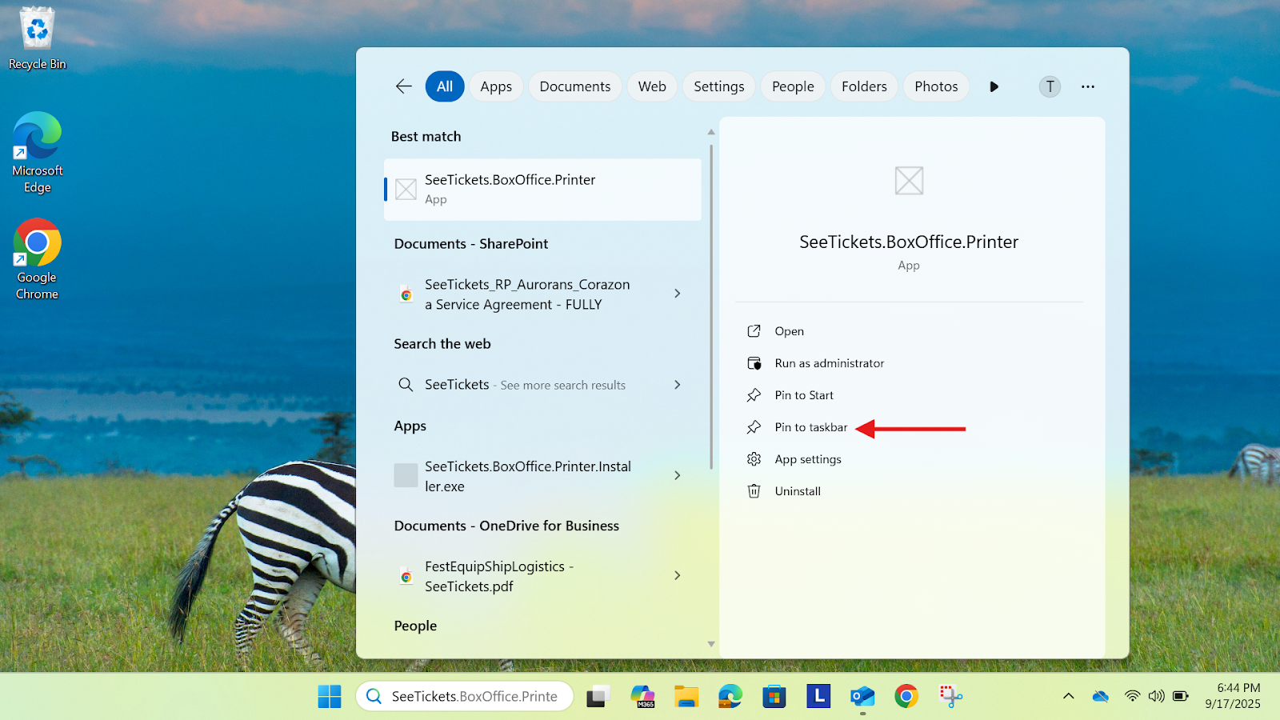Open the three-dots options menu

[x=1087, y=86]
